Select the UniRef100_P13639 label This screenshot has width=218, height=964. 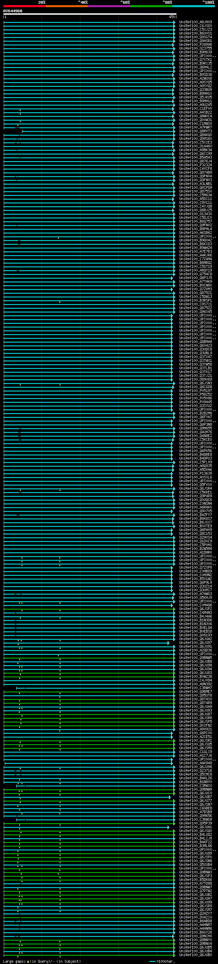click(196, 473)
